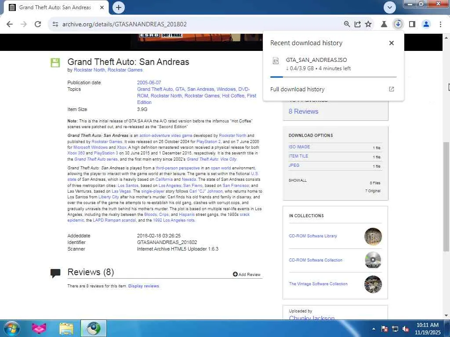Click the address bar URL
The image size is (450, 337).
tap(124, 24)
